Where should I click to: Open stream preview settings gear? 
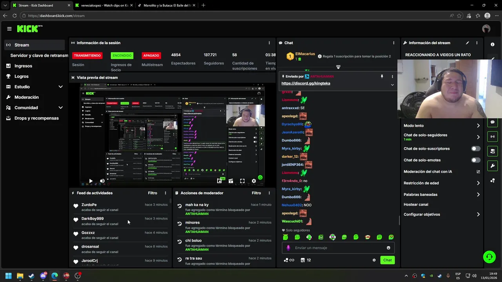tap(254, 181)
